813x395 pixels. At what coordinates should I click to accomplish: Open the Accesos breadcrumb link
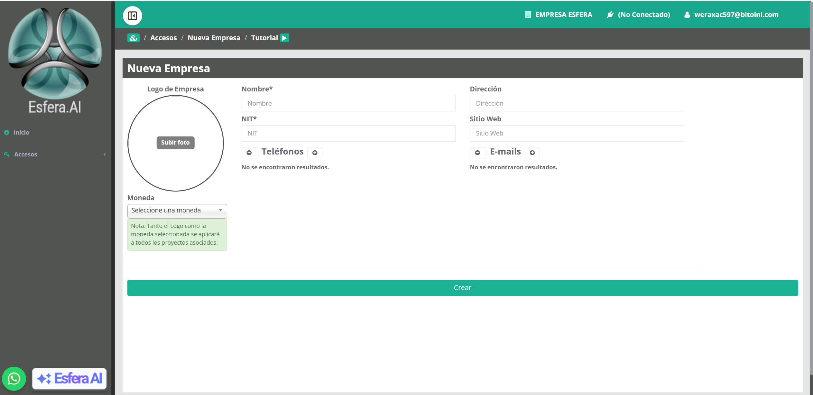click(x=163, y=38)
